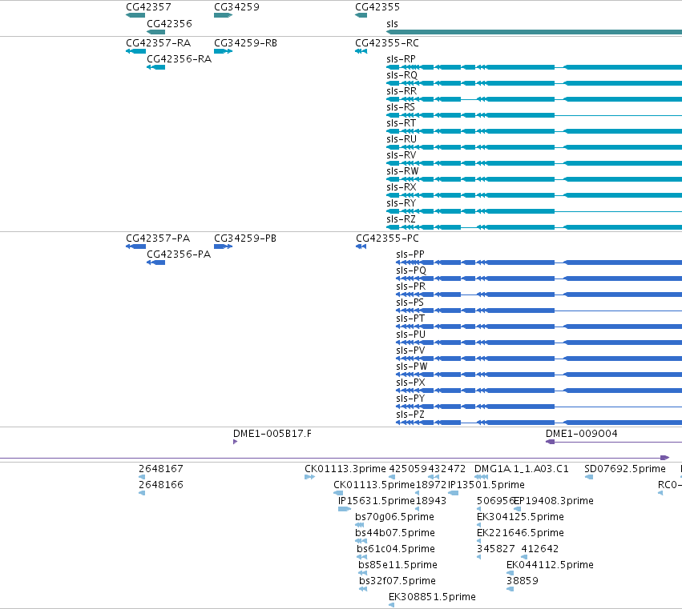
Task: Click the CG42356-RA transcript label
Action: pyautogui.click(x=180, y=59)
